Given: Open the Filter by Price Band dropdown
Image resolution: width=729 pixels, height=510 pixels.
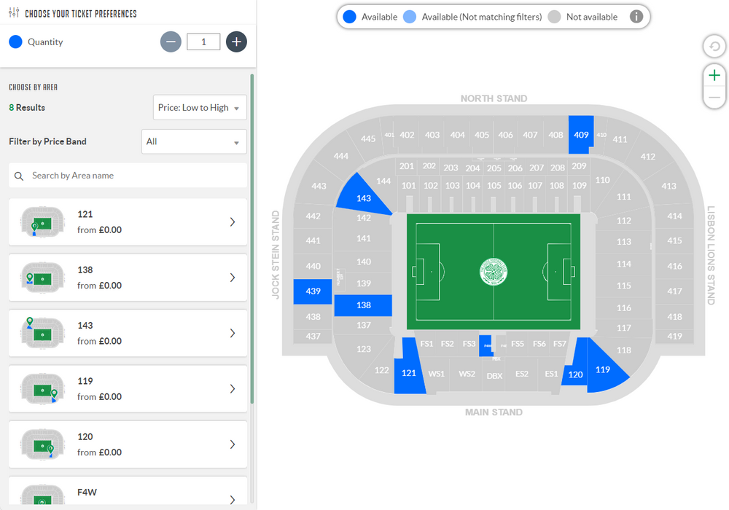Looking at the screenshot, I should coord(194,141).
